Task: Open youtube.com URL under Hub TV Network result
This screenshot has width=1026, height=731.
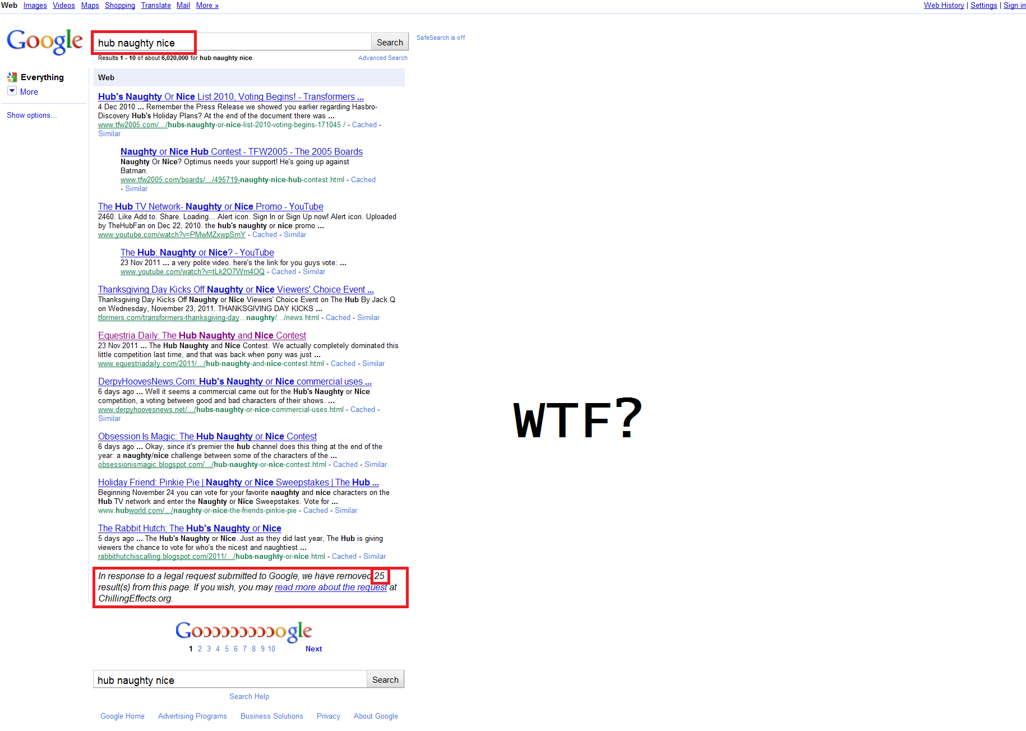Action: [x=172, y=235]
